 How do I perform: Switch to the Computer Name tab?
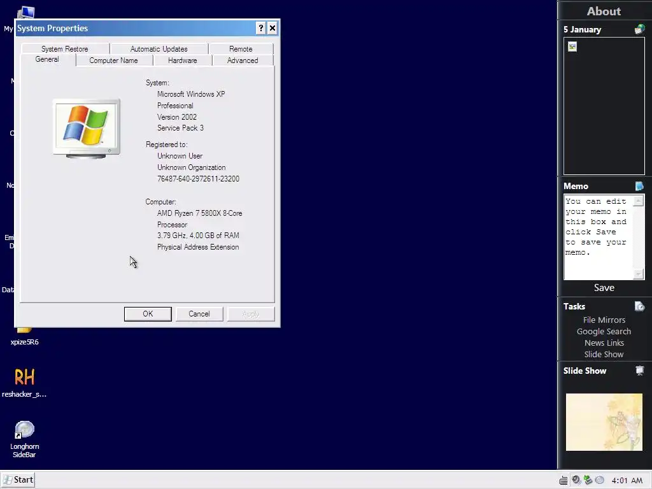(x=113, y=60)
